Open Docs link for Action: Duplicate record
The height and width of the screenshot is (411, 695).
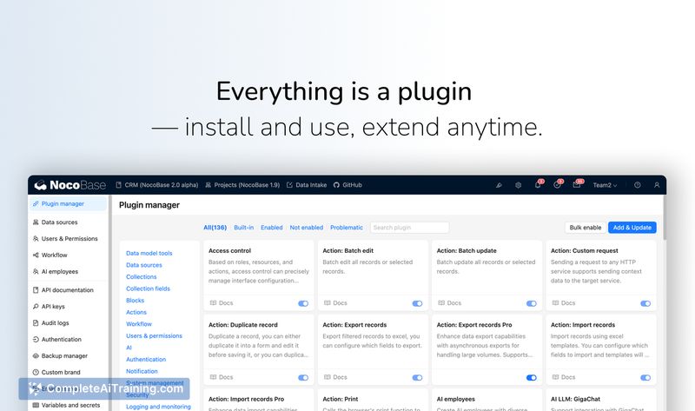(x=222, y=377)
